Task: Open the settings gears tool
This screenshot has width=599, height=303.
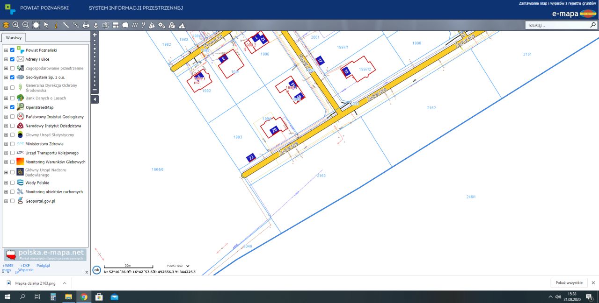Action: 162,25
